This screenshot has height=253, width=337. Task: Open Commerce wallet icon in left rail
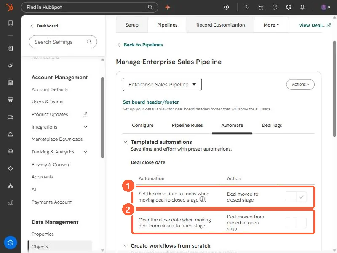tap(11, 117)
